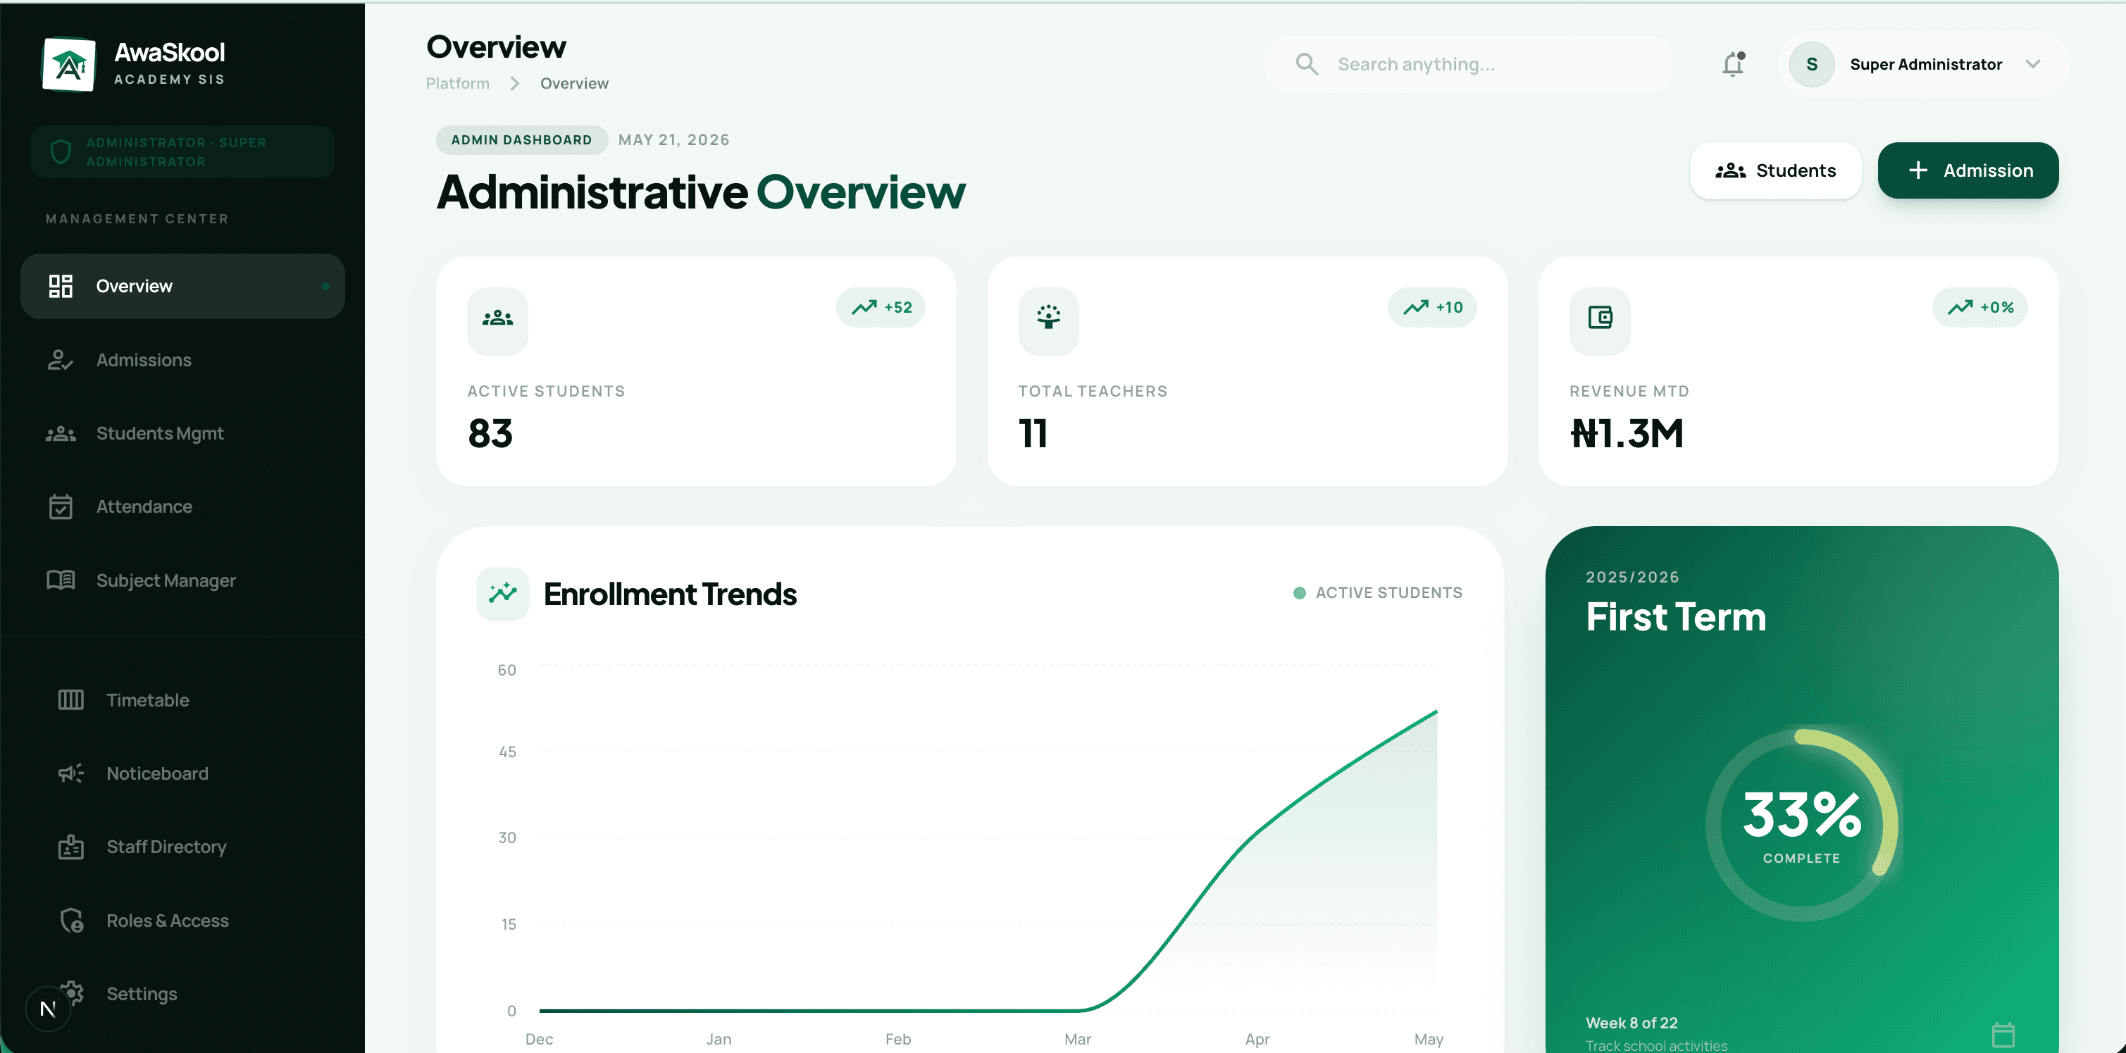Image resolution: width=2126 pixels, height=1053 pixels.
Task: Click the Admissions person-check icon
Action: point(61,360)
